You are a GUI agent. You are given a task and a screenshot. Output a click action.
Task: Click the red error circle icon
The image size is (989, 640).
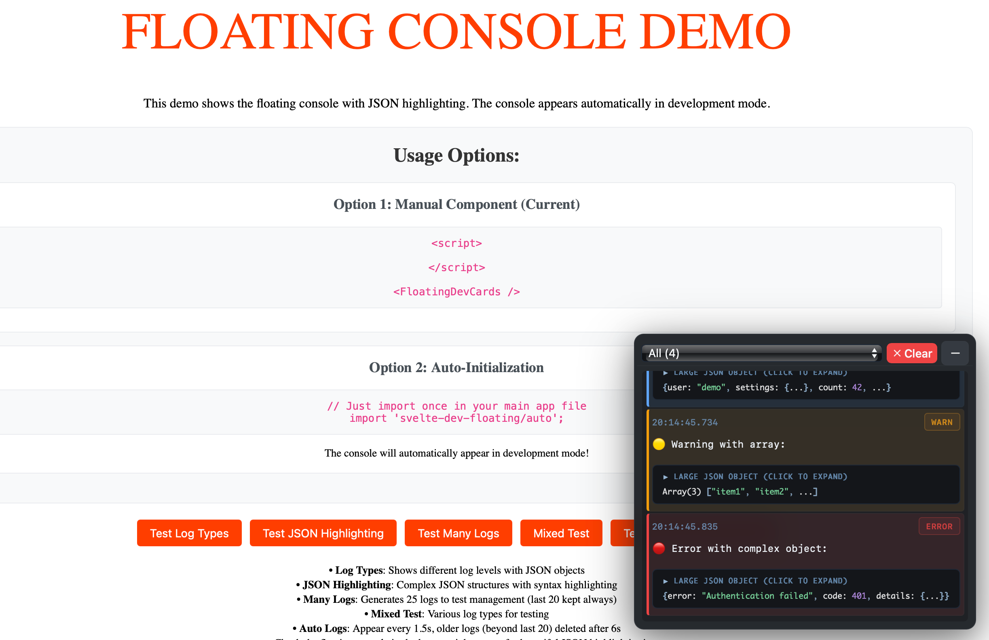659,549
